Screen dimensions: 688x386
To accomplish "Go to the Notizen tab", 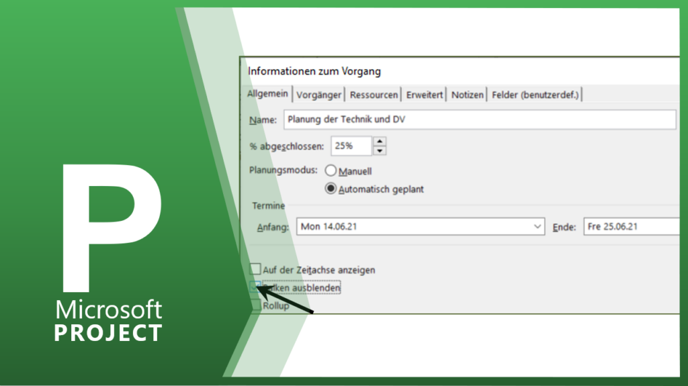I will (467, 95).
